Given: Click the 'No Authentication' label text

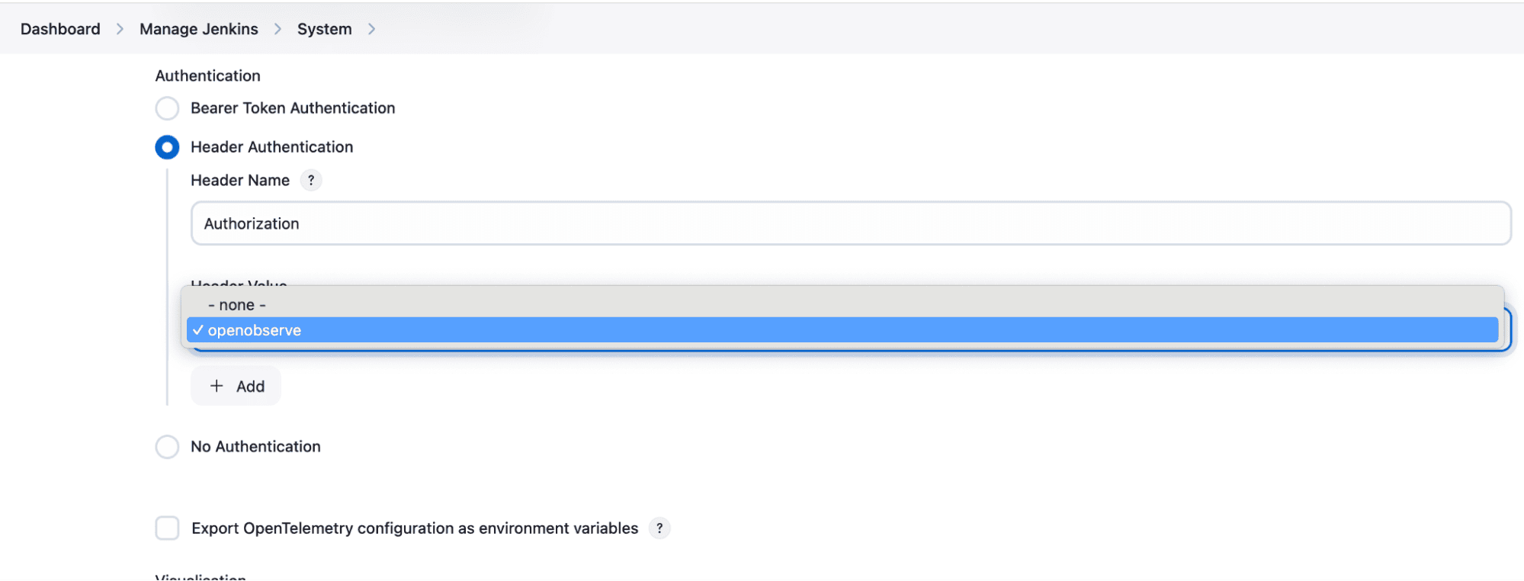Looking at the screenshot, I should (x=255, y=447).
